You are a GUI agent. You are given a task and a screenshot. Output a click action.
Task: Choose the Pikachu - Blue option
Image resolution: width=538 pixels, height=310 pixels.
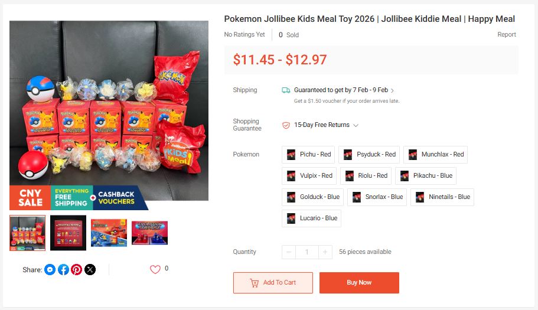click(x=426, y=175)
